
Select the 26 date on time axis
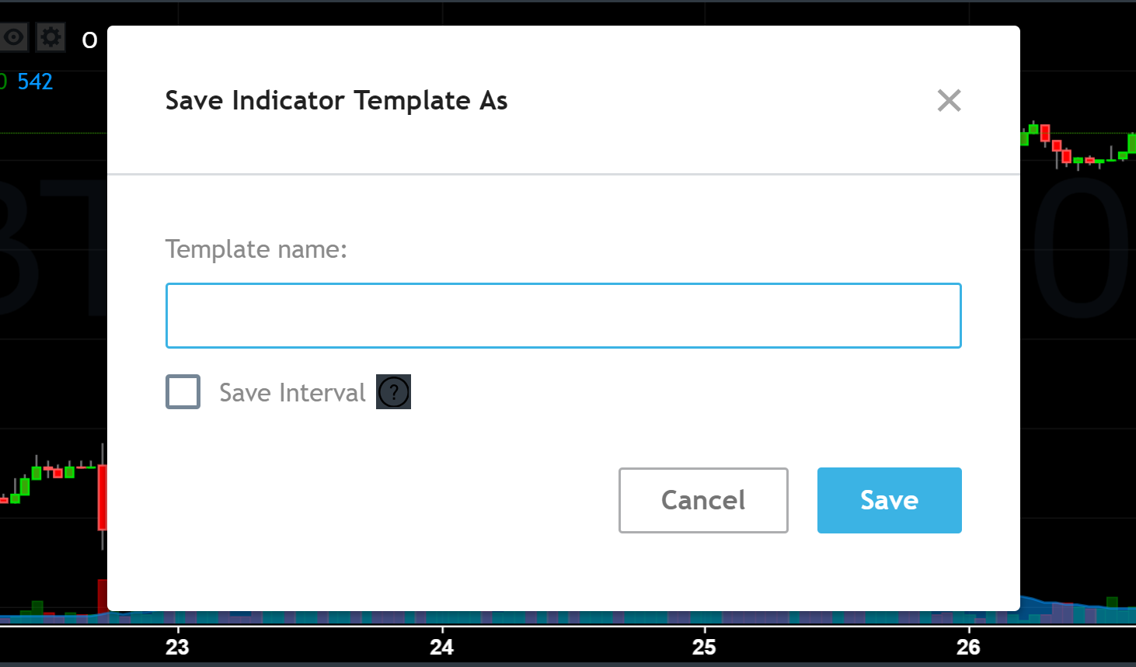pyautogui.click(x=968, y=647)
